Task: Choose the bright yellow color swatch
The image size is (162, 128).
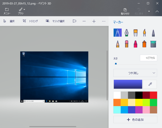Action: click(x=139, y=102)
